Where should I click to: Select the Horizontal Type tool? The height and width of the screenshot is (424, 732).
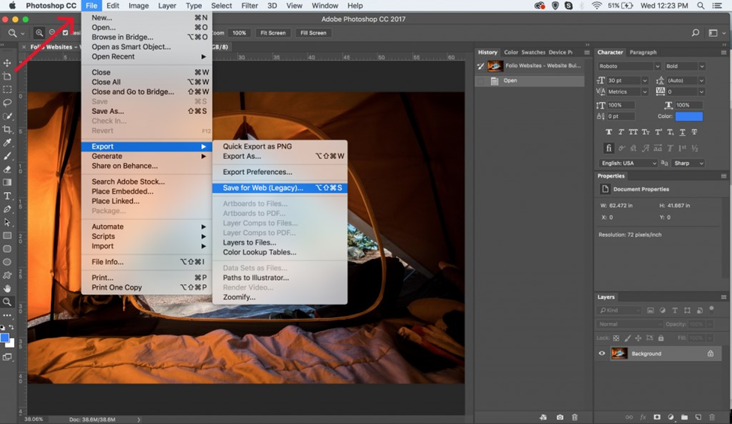[x=8, y=196]
